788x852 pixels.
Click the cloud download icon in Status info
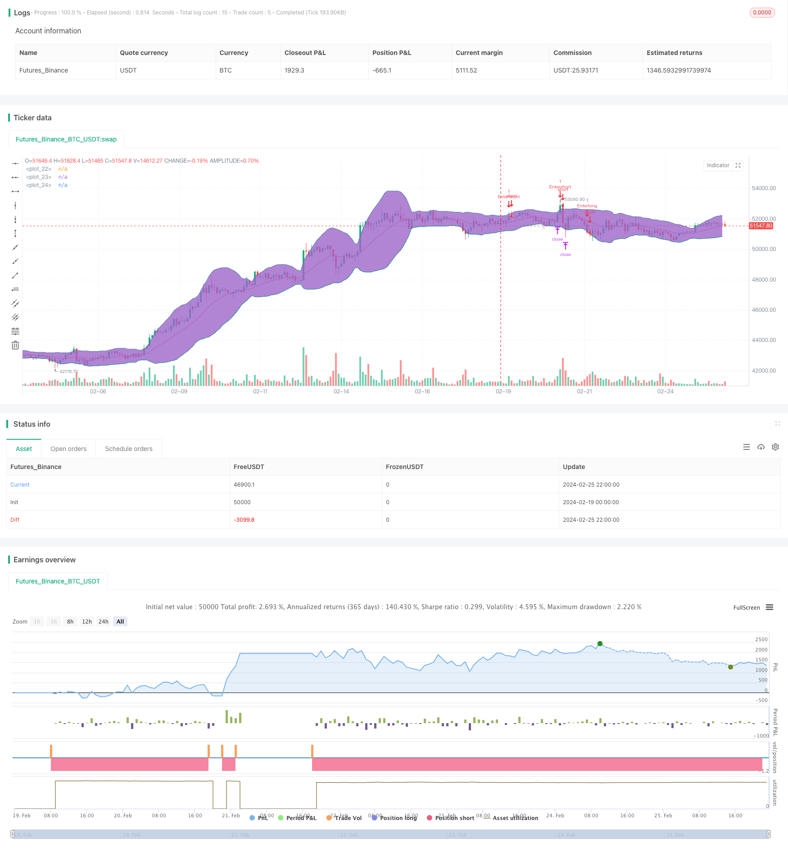click(761, 447)
